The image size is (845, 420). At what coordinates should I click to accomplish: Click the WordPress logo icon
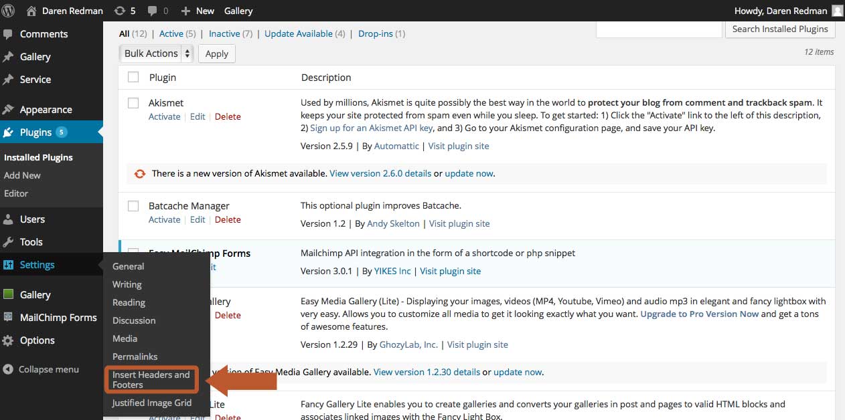[9, 11]
